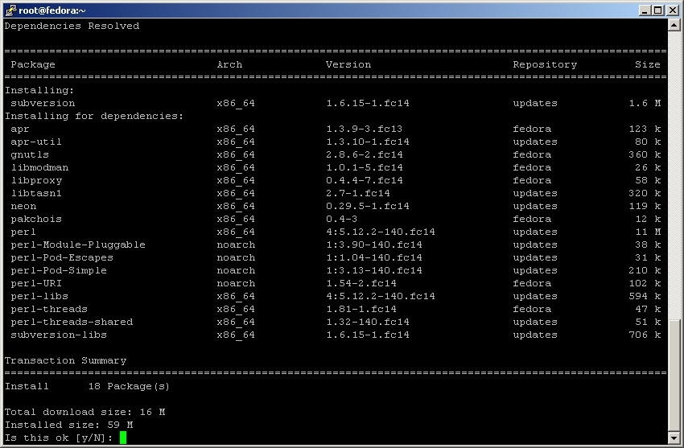
Task: Click the 'libtasn1' package name
Action: pyautogui.click(x=36, y=193)
